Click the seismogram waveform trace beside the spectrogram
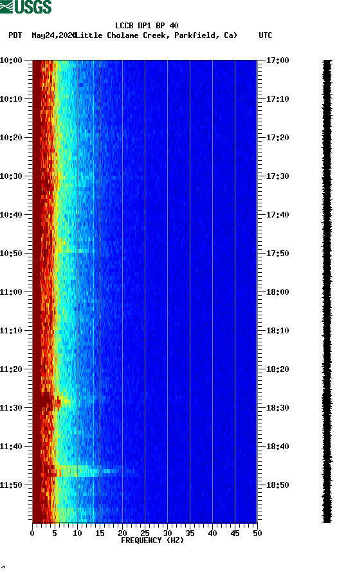This screenshot has width=355, height=574. [x=327, y=291]
